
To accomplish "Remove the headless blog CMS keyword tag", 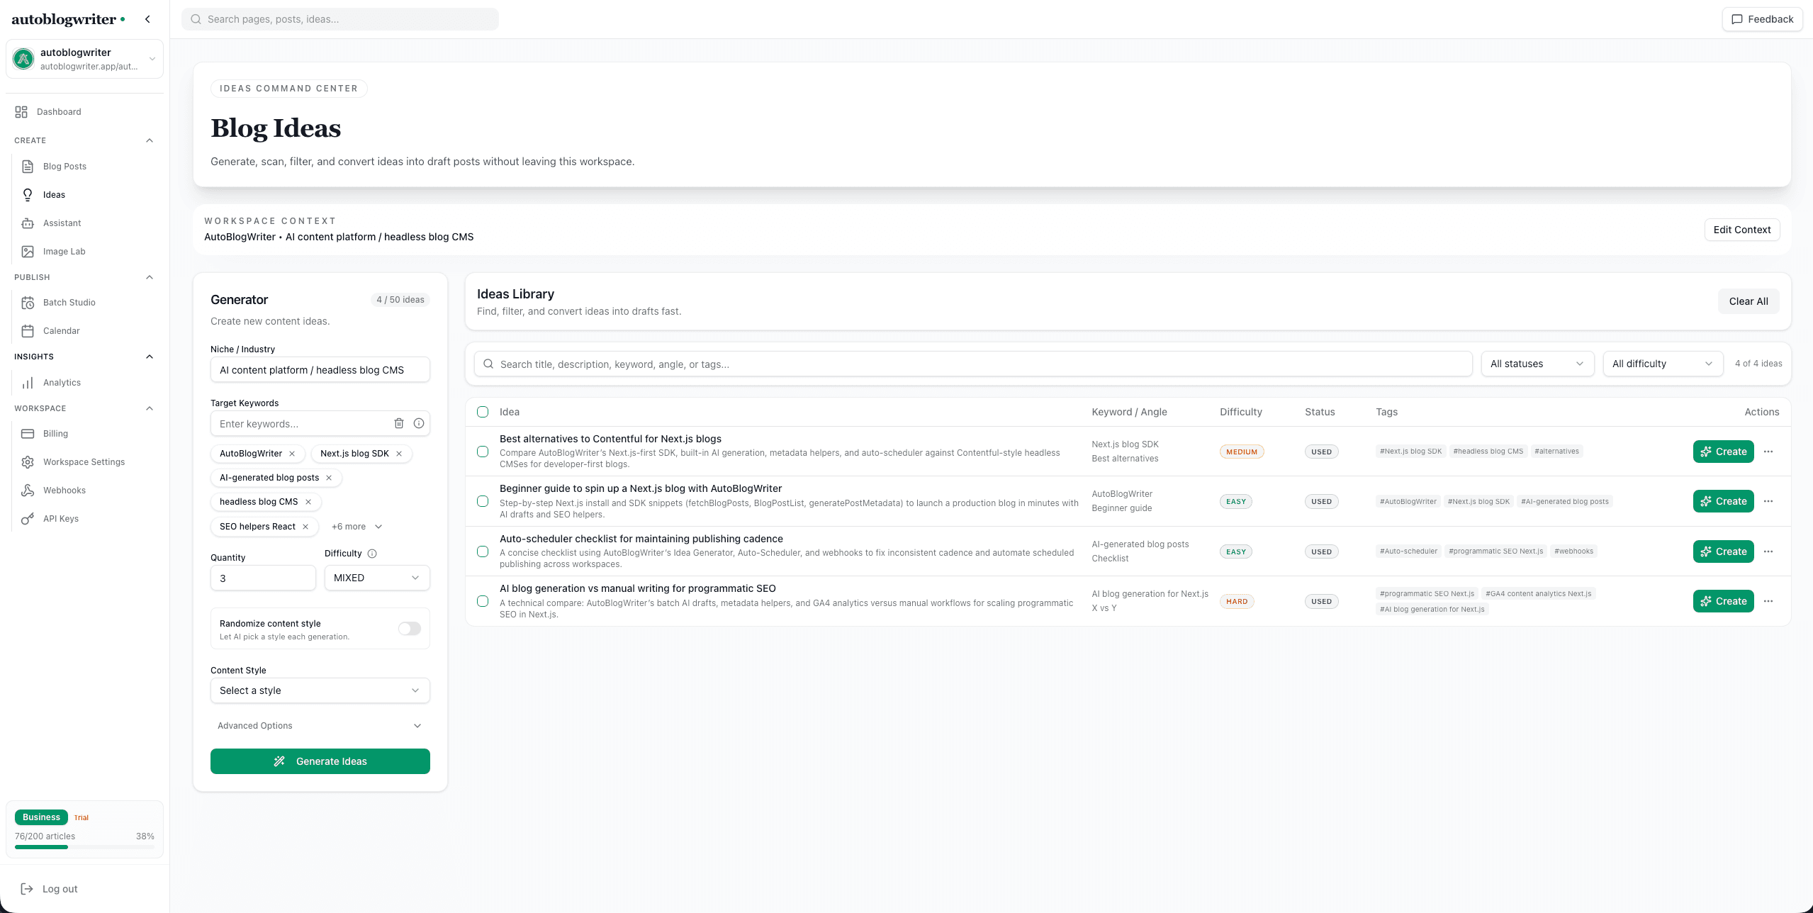I will point(309,502).
